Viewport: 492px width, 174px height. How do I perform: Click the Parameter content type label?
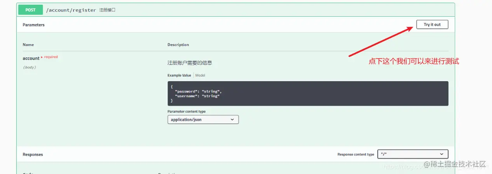[187, 111]
